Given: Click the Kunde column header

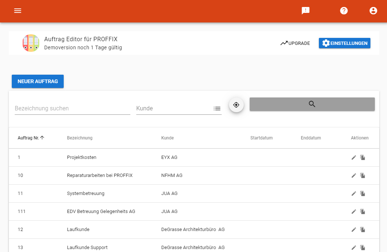Looking at the screenshot, I should pos(167,138).
